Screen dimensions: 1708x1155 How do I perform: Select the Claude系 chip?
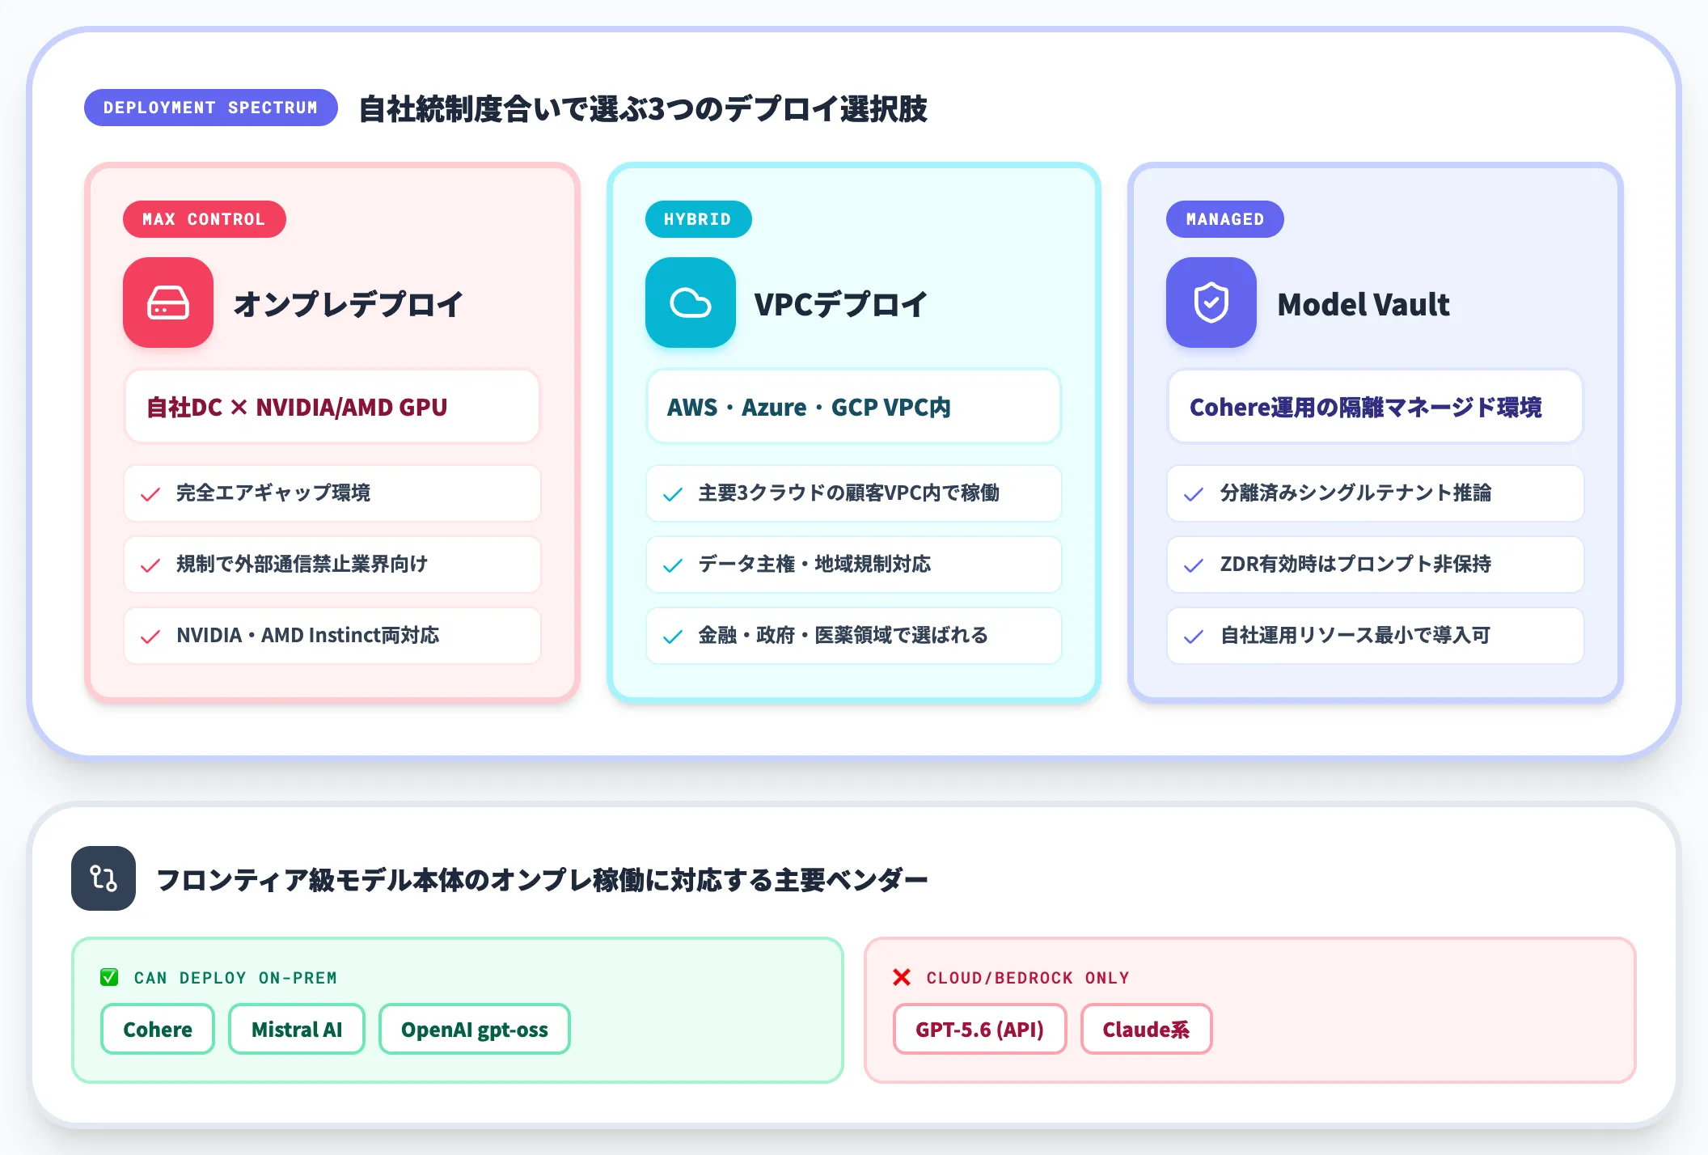coord(1147,1029)
